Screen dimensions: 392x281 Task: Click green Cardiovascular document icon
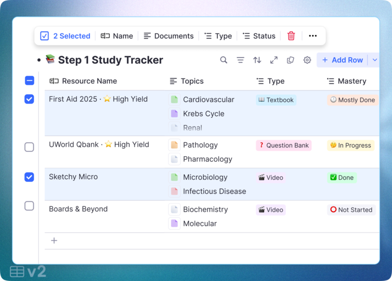point(174,100)
